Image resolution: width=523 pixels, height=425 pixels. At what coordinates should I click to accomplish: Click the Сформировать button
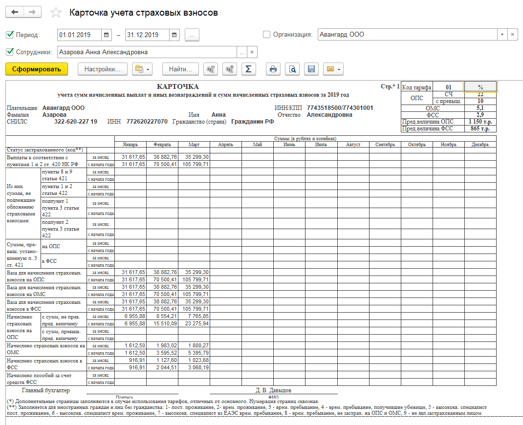[37, 69]
